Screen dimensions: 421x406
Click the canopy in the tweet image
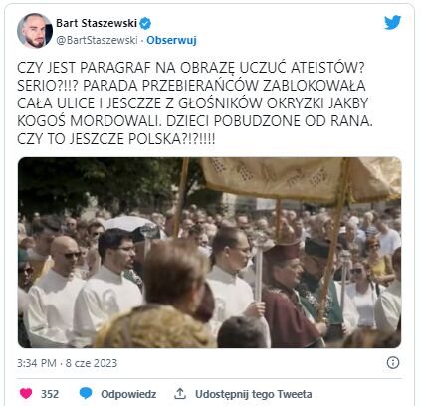301,179
